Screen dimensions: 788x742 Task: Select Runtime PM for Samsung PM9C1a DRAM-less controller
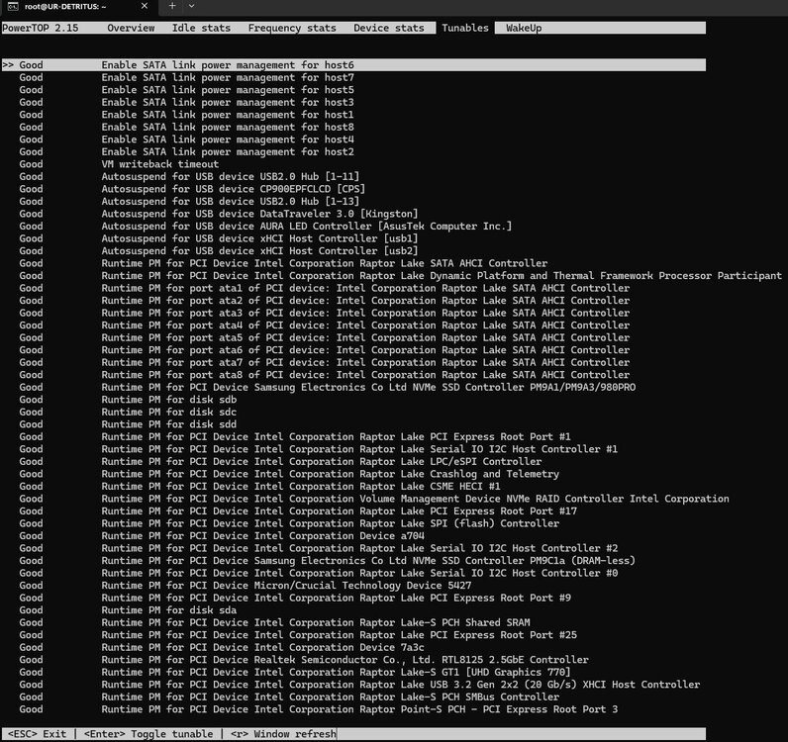click(327, 561)
